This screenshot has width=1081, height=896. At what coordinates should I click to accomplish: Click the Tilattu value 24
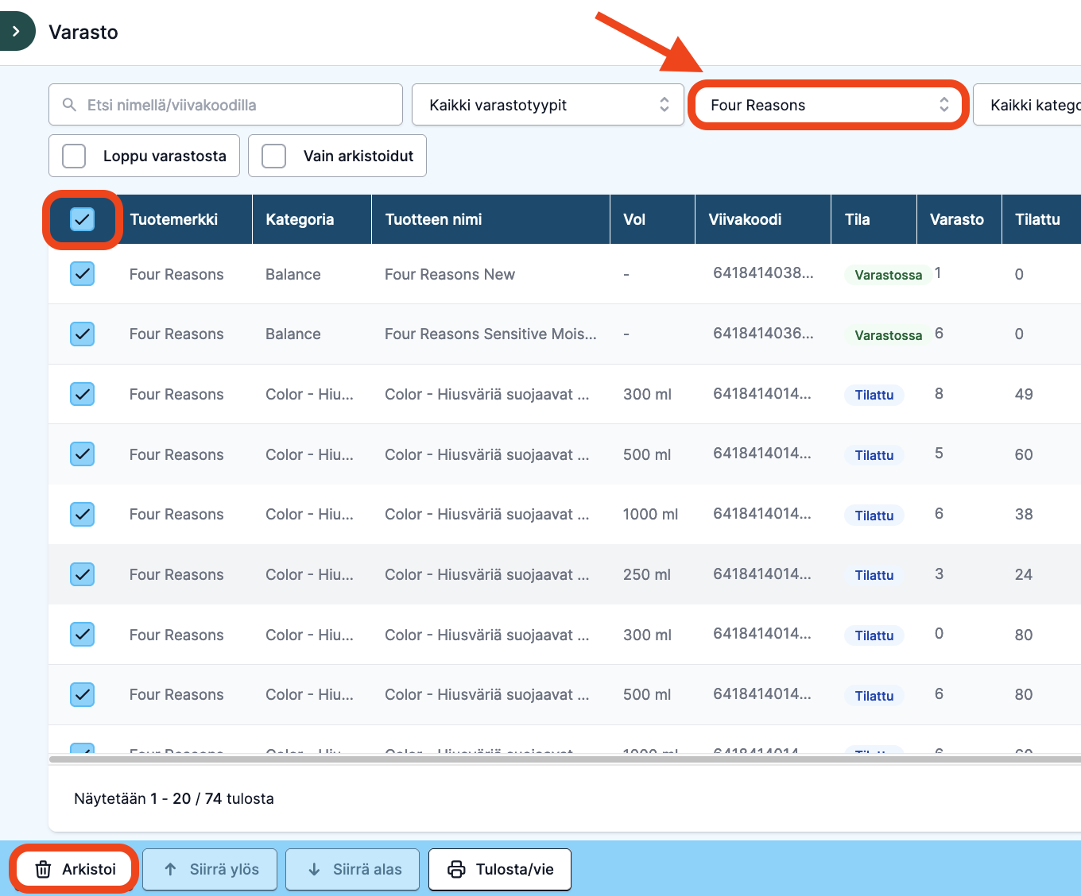[1024, 574]
